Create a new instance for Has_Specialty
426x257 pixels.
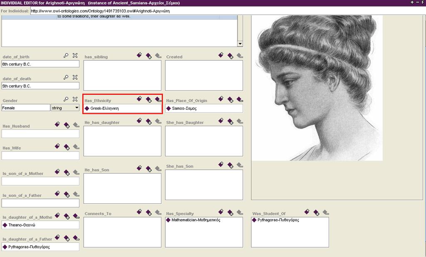pos(221,212)
